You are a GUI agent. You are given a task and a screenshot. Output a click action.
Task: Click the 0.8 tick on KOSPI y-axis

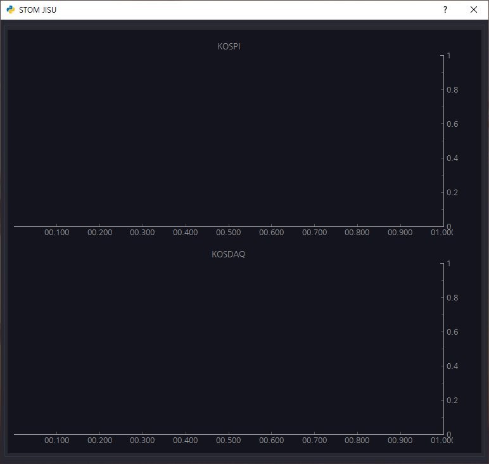452,90
